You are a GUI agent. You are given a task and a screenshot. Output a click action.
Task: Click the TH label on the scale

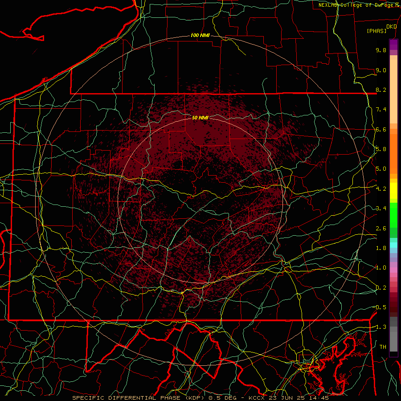383,347
